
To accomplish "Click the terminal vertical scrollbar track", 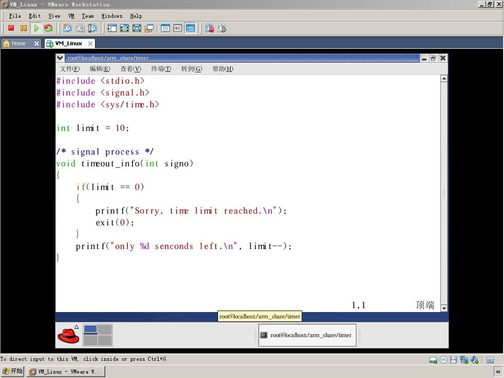I will coord(444,193).
